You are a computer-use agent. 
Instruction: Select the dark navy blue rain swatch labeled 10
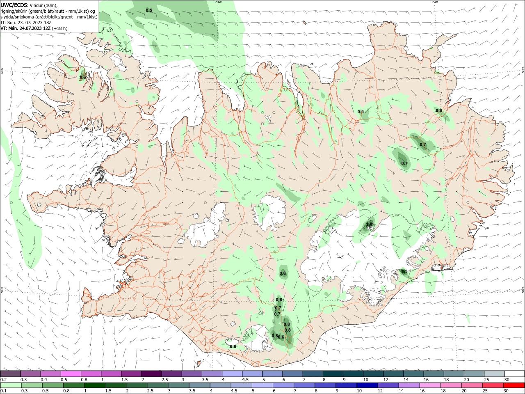(367, 385)
